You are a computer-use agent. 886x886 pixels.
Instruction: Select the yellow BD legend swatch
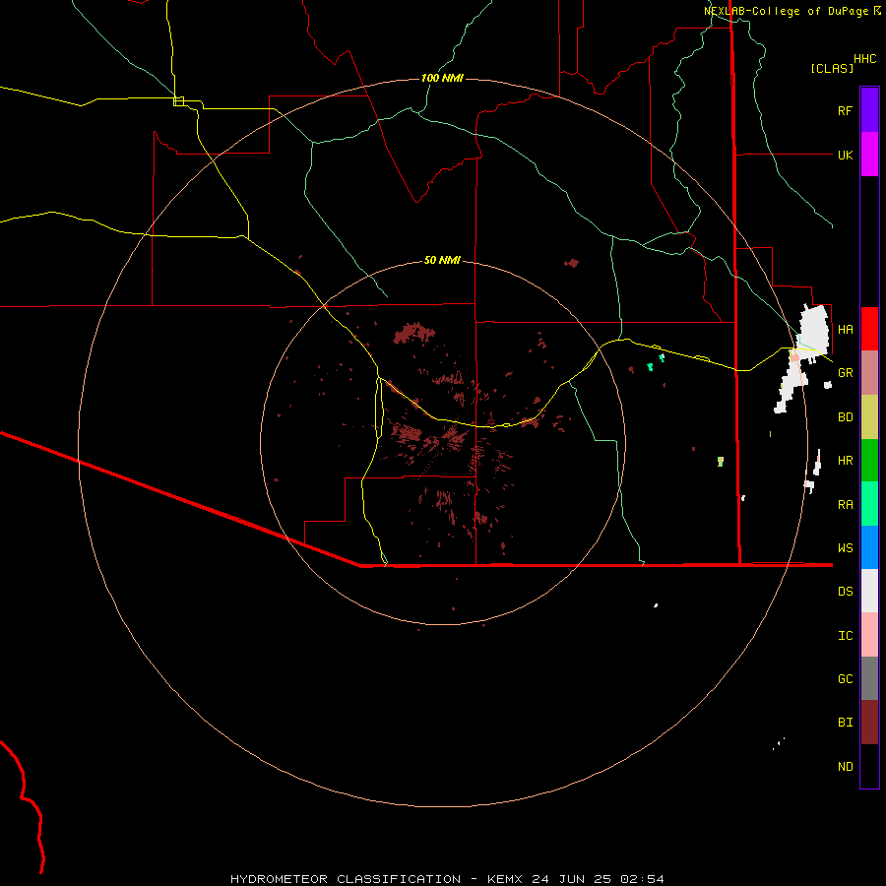[x=869, y=417]
